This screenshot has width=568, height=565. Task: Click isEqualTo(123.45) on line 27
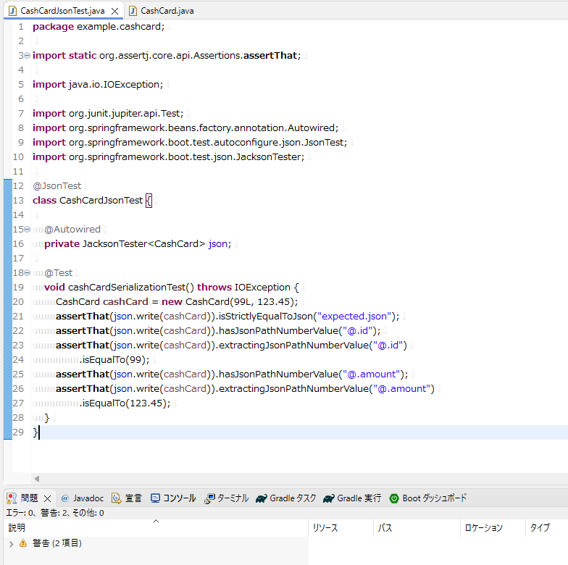(125, 403)
